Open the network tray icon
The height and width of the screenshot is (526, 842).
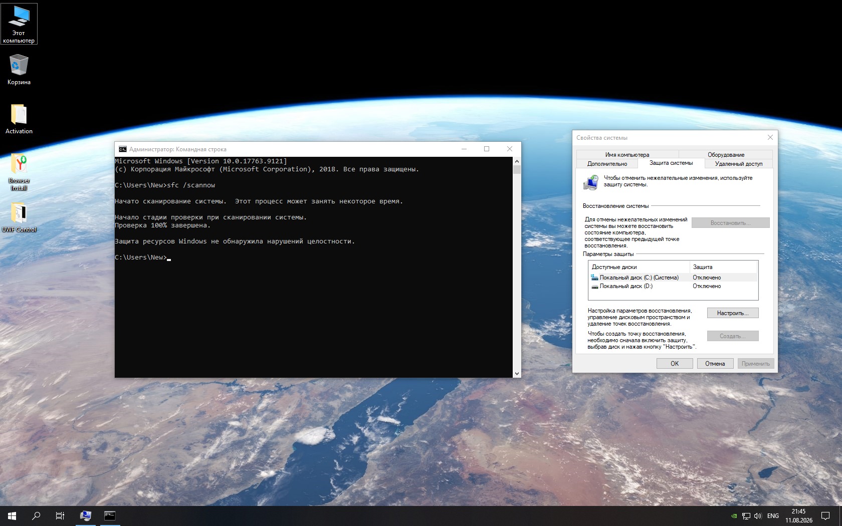click(x=746, y=516)
